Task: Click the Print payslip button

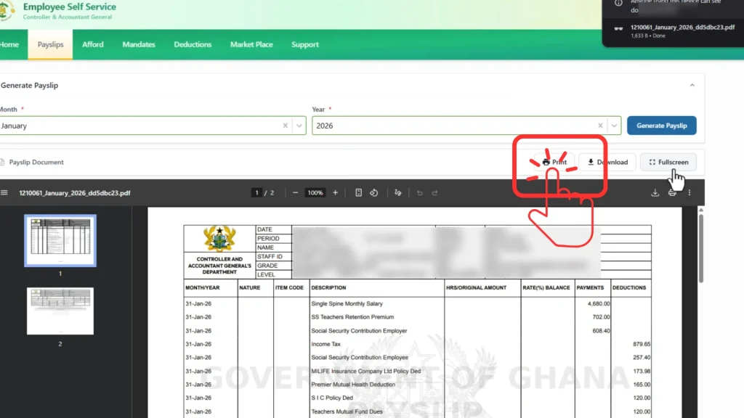Action: point(554,162)
